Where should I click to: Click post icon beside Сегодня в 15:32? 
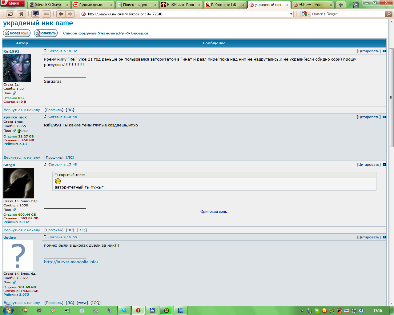point(45,51)
